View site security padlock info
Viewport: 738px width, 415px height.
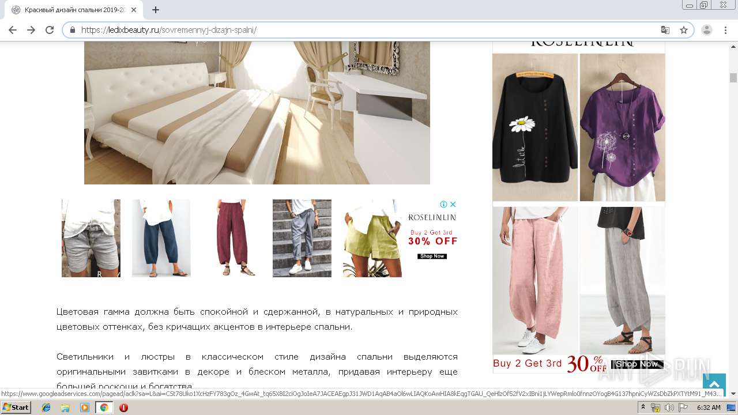coord(73,30)
